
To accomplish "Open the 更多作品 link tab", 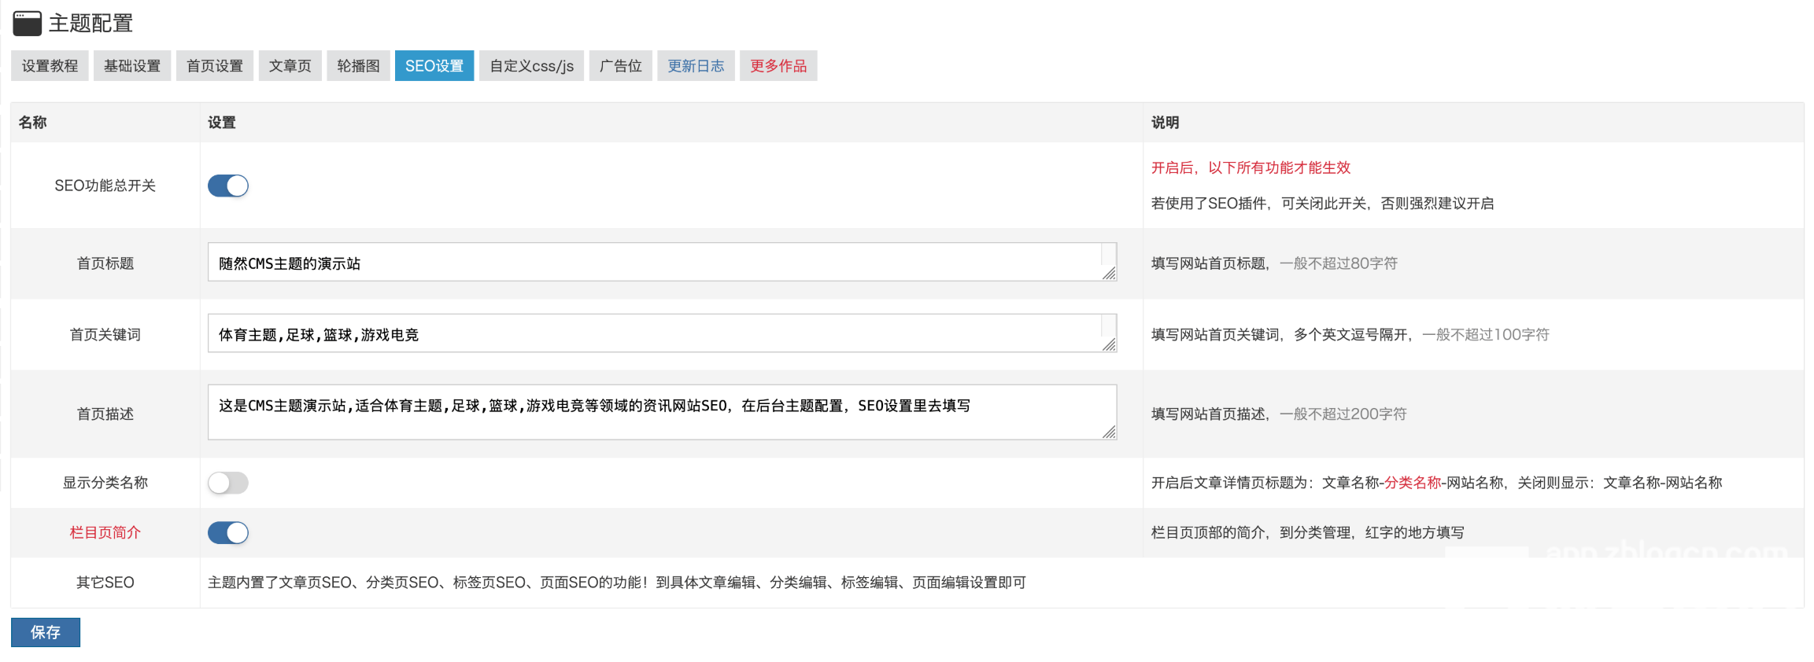I will click(x=778, y=66).
